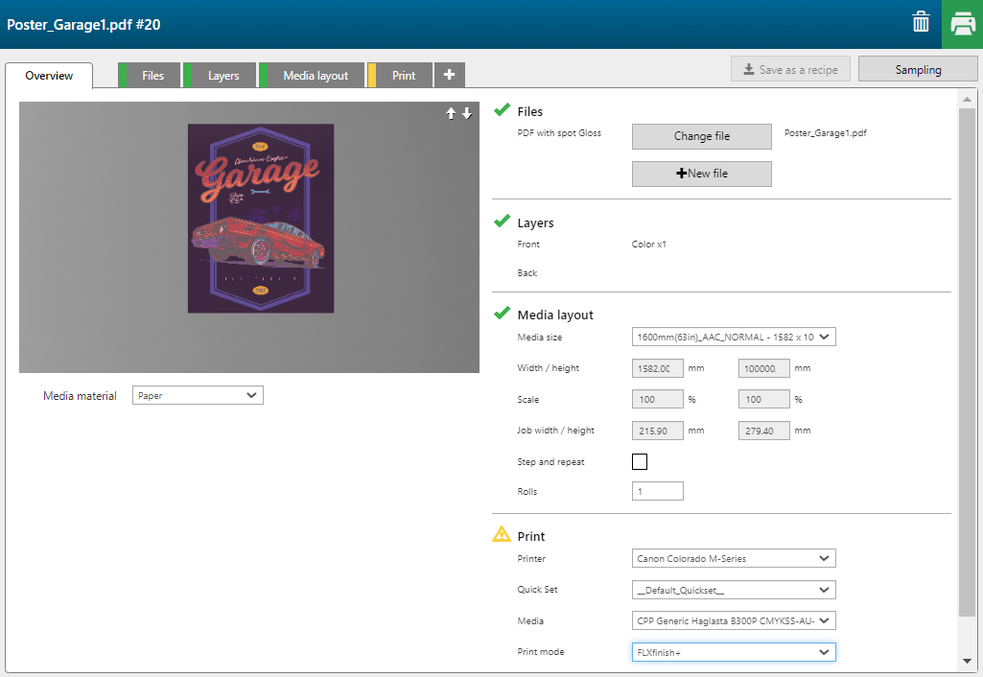Click the trash delete icon
This screenshot has width=983, height=677.
921,23
